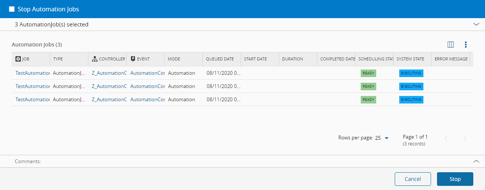This screenshot has height=190, width=485.
Task: Sort by SYSTEM STATE column header
Action: (410, 59)
